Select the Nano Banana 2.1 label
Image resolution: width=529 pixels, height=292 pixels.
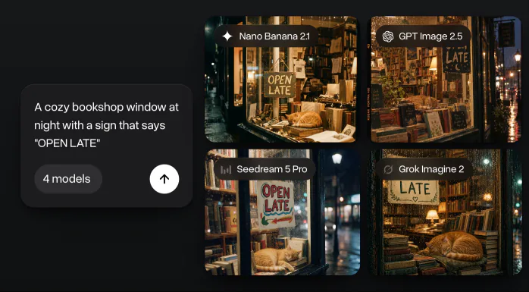coord(266,36)
